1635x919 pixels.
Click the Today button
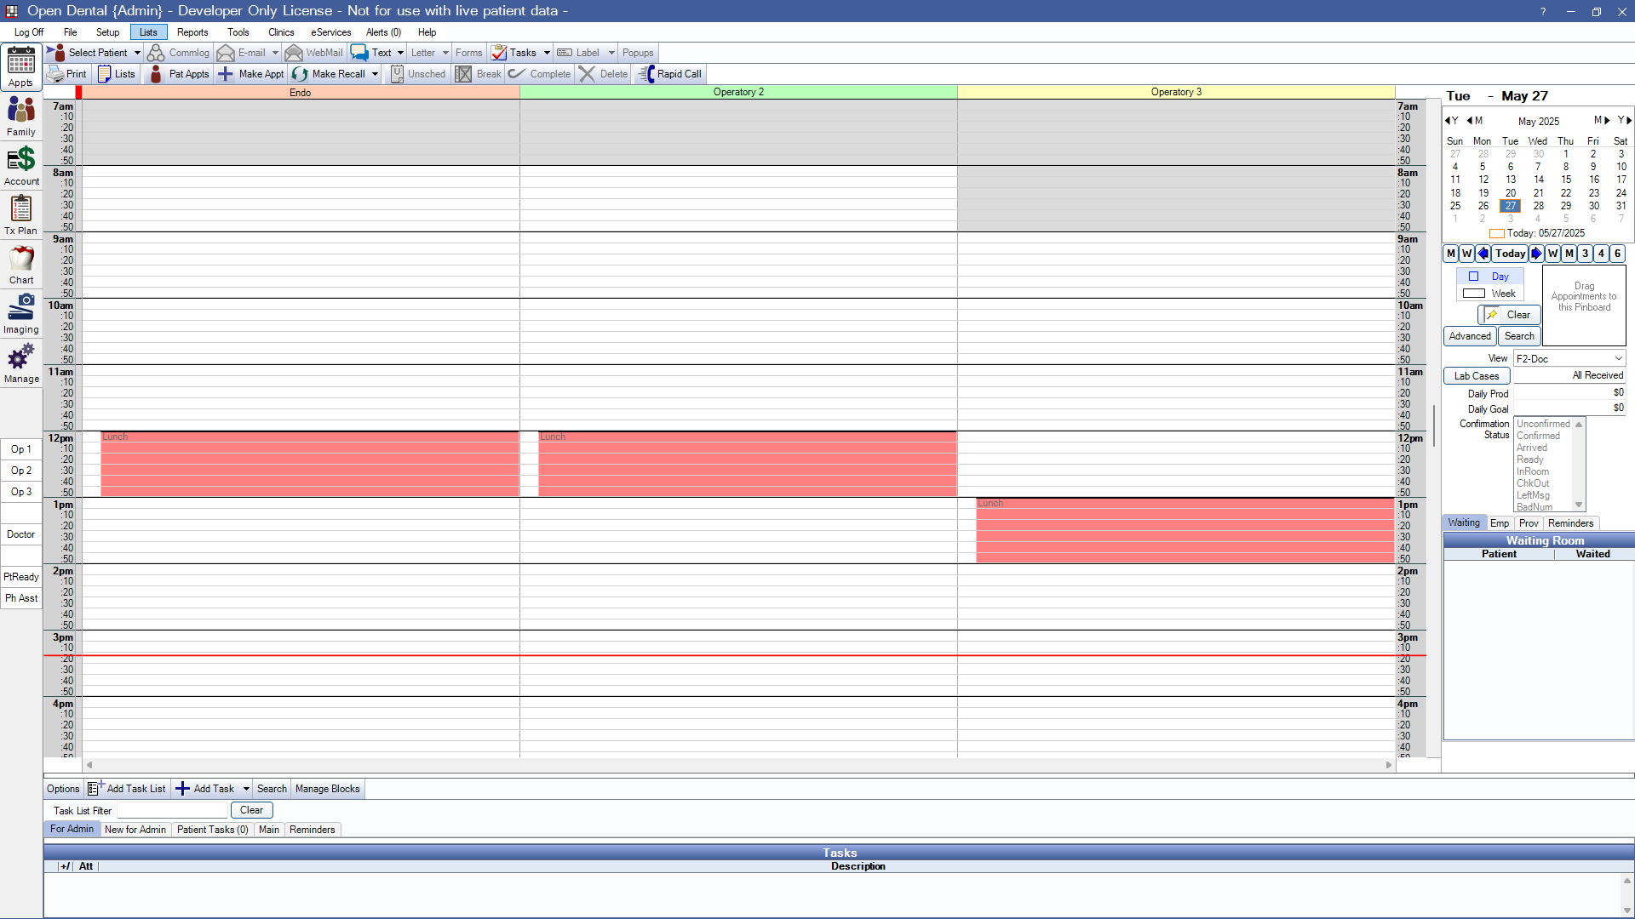point(1510,254)
